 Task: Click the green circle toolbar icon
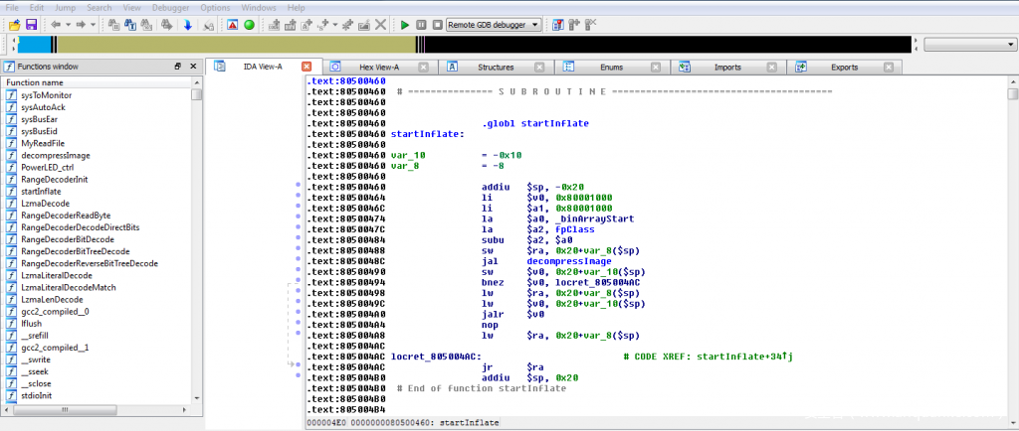coord(249,24)
